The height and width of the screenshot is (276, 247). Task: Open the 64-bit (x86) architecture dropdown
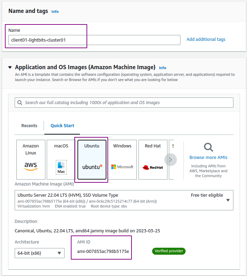tap(39, 253)
